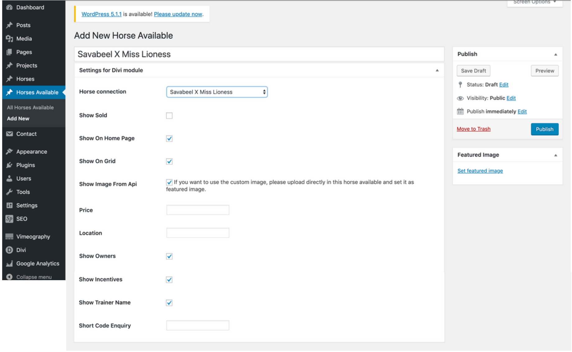Click the Google Analytics chart icon
Image resolution: width=572 pixels, height=352 pixels.
[9, 263]
